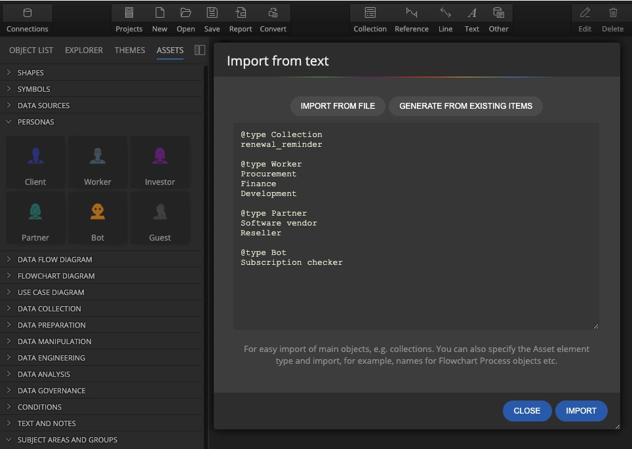Click the '@type Collection' line

click(x=281, y=134)
